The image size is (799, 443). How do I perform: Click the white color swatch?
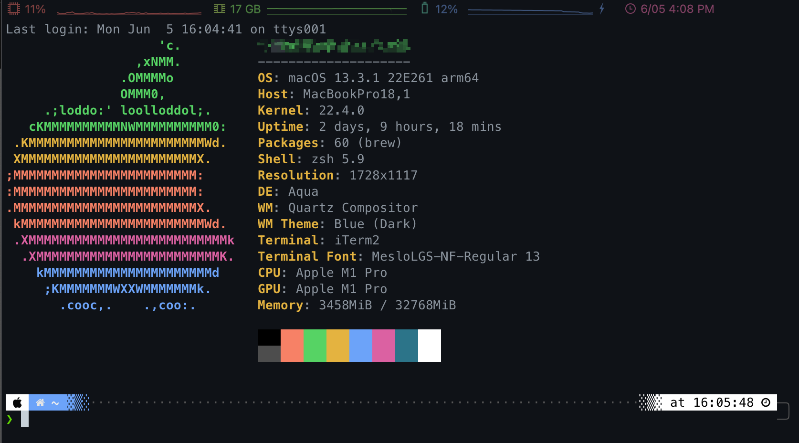point(430,346)
